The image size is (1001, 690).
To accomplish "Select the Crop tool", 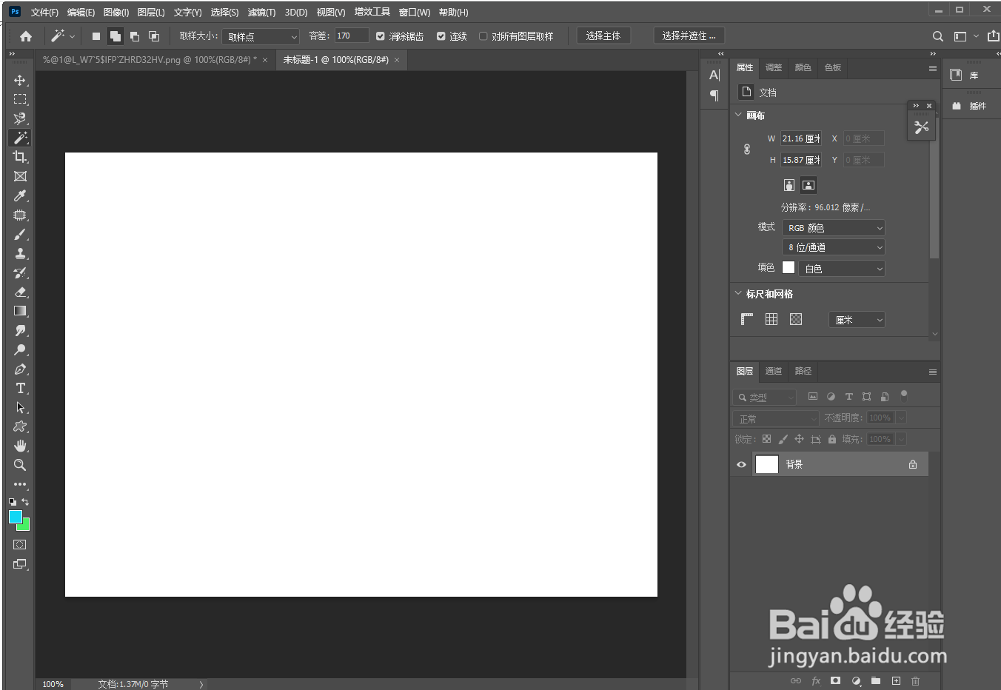I will tap(20, 157).
